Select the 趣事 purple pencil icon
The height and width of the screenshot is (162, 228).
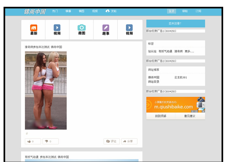click(106, 28)
